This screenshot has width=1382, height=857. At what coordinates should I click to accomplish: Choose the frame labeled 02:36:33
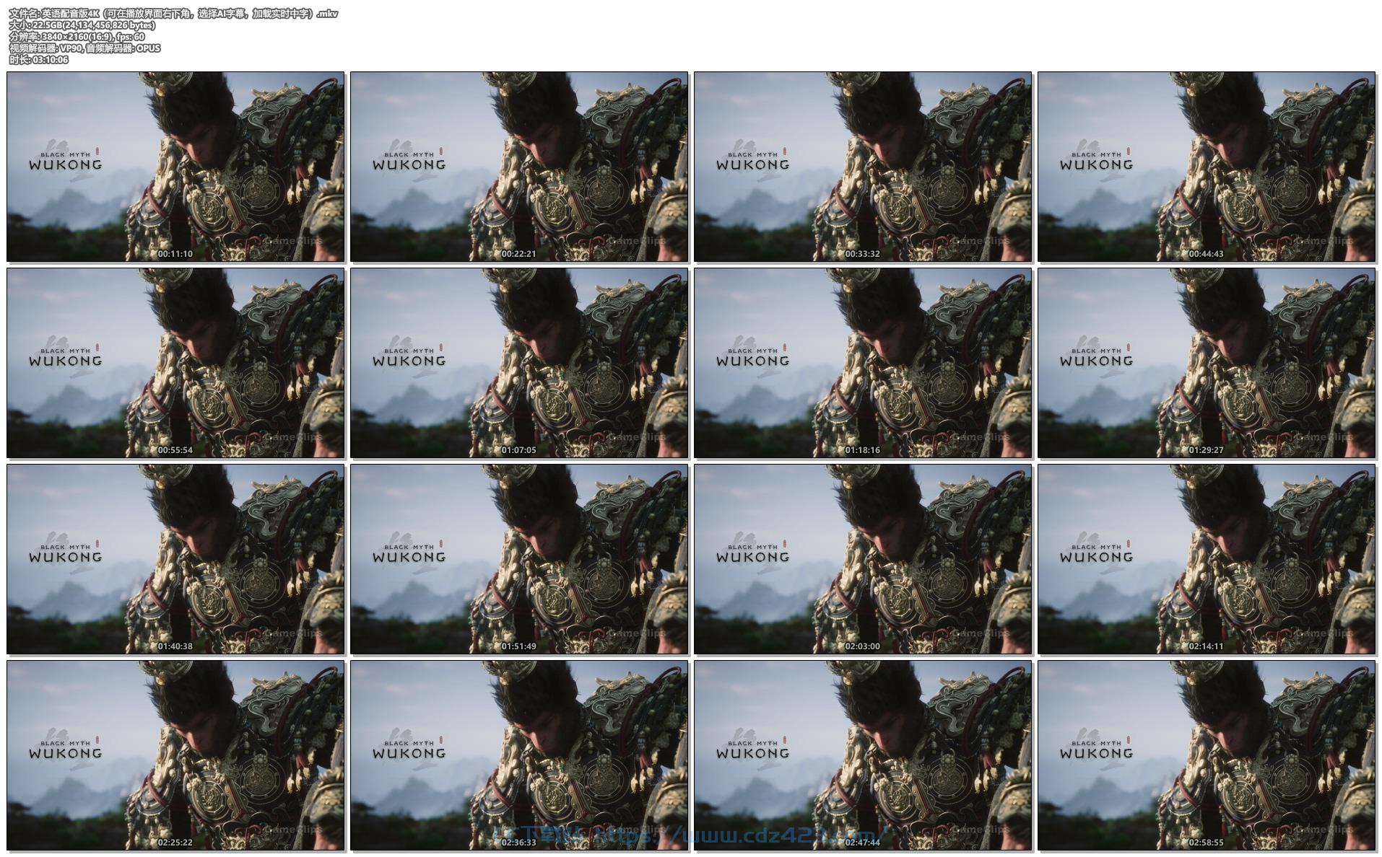click(x=519, y=755)
